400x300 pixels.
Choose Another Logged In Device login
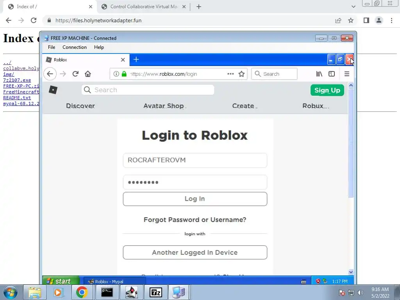coord(195,253)
